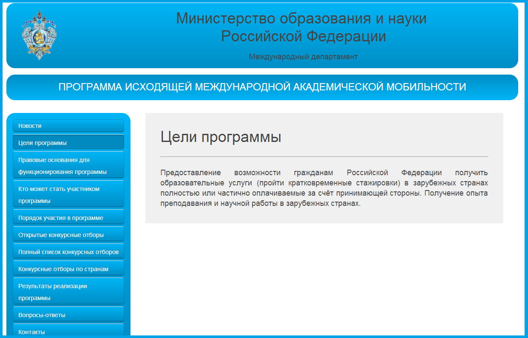
Task: Click the Программа исходящей международной академической мобильности banner
Action: (x=262, y=87)
